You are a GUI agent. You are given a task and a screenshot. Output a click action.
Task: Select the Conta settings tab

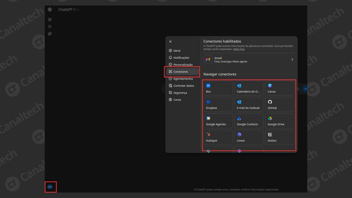tap(183, 100)
